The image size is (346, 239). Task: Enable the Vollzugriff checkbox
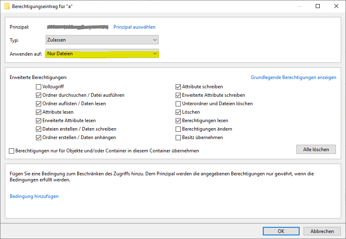click(38, 87)
